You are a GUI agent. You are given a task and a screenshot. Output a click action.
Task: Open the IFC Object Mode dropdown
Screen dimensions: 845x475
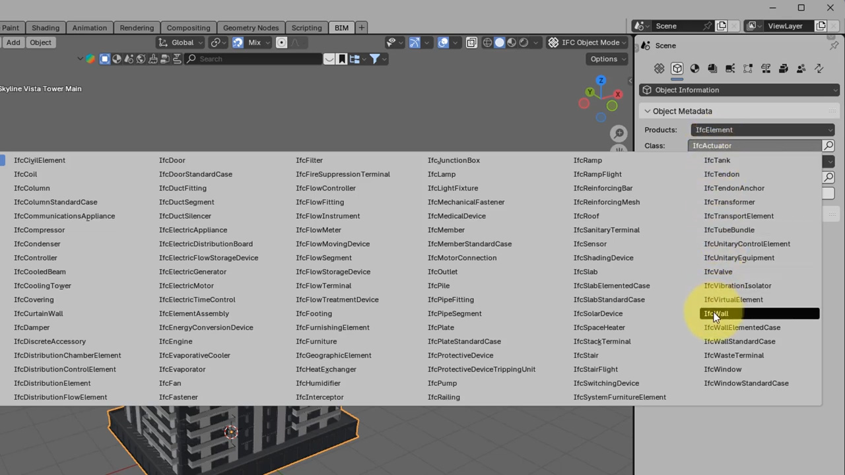(590, 43)
